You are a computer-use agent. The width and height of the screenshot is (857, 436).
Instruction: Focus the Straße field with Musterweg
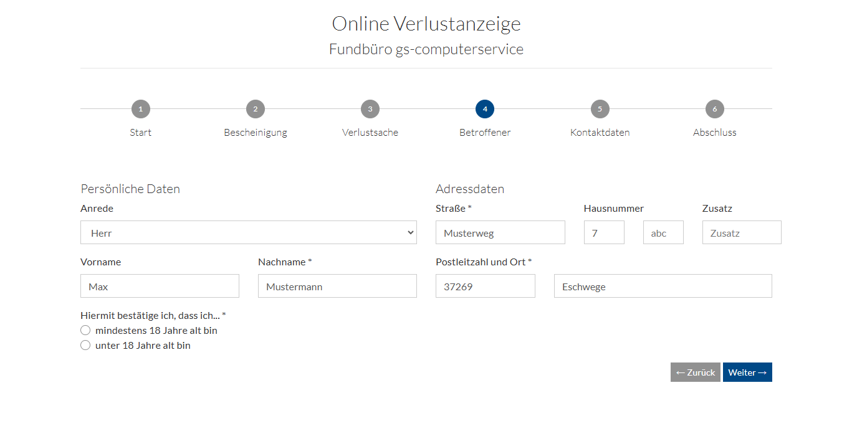[500, 232]
